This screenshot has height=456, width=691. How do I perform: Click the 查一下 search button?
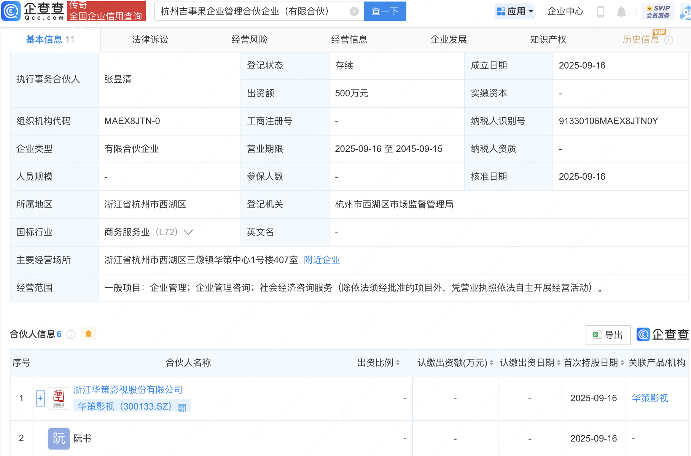pyautogui.click(x=385, y=11)
